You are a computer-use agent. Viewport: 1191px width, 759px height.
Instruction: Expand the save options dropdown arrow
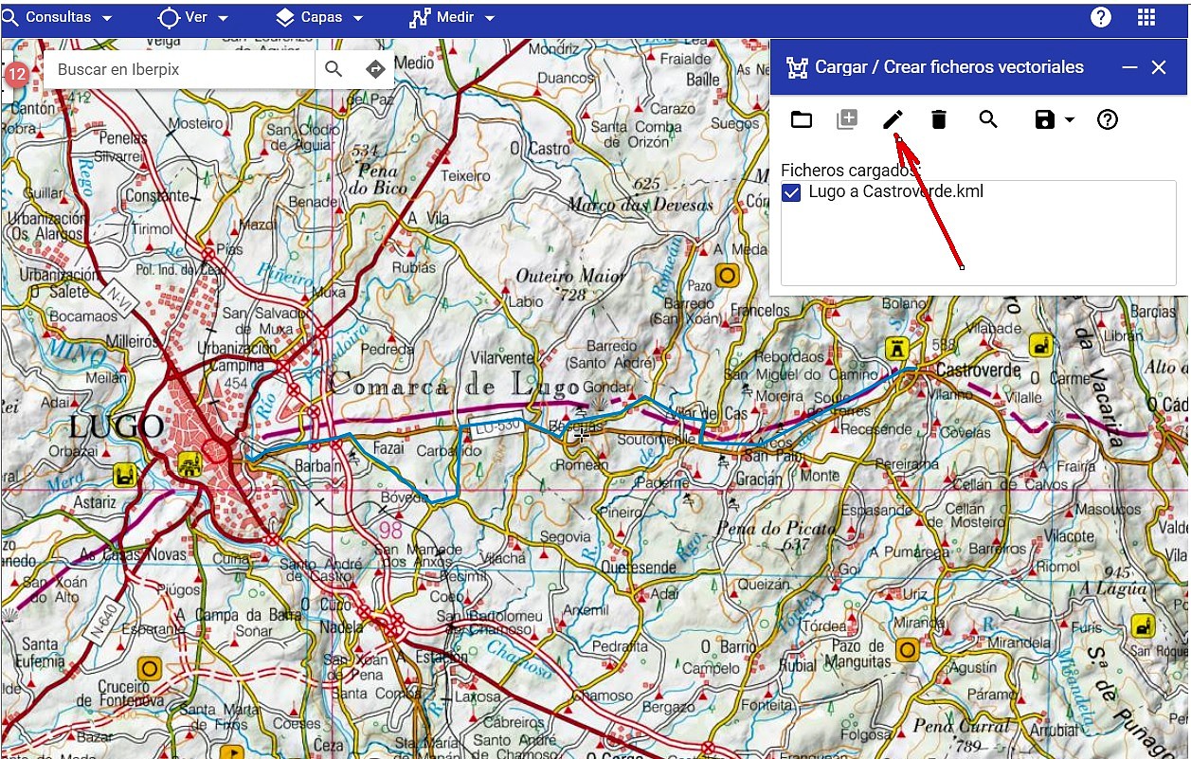(x=1070, y=120)
